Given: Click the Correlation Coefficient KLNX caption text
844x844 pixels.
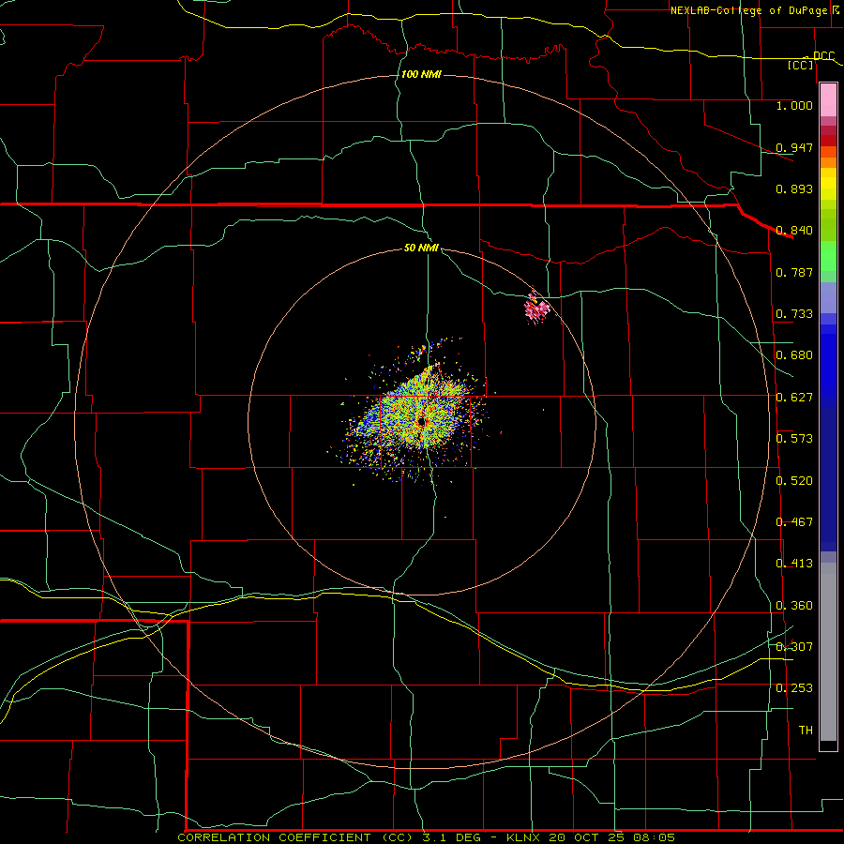Looking at the screenshot, I should click(x=427, y=837).
